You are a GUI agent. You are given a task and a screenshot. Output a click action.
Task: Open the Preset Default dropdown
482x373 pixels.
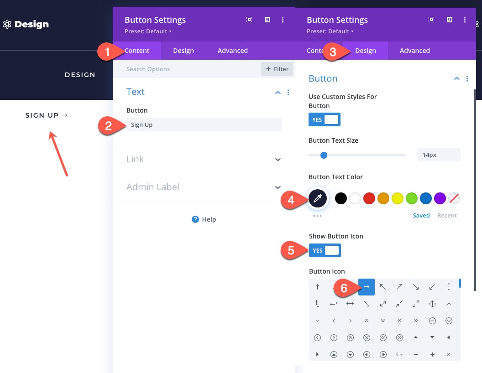tap(148, 31)
